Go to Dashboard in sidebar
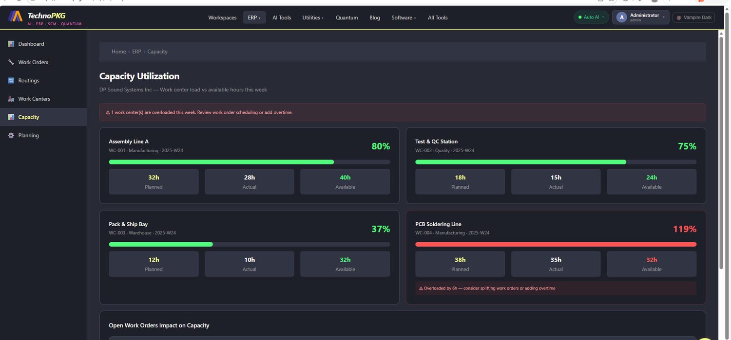731x340 pixels. click(x=43, y=44)
